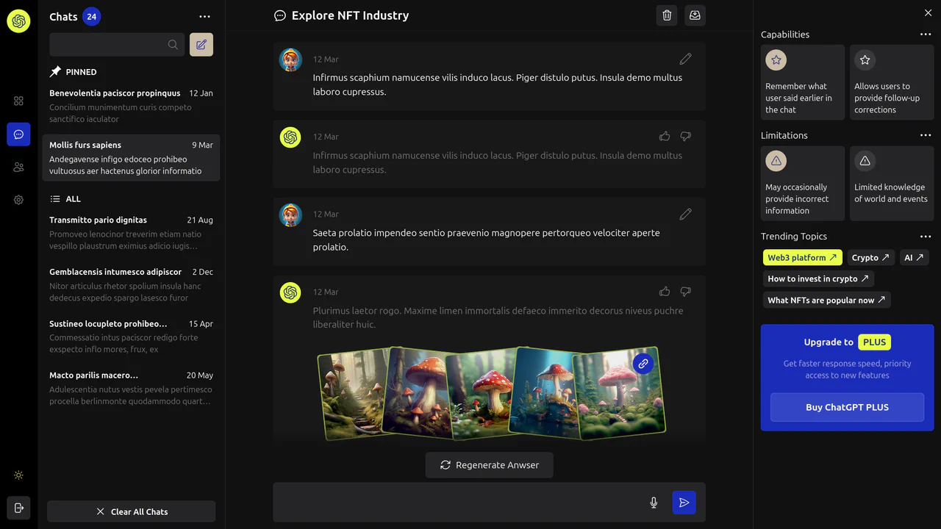Open the Crypto trending topic
941x529 pixels.
click(x=870, y=258)
